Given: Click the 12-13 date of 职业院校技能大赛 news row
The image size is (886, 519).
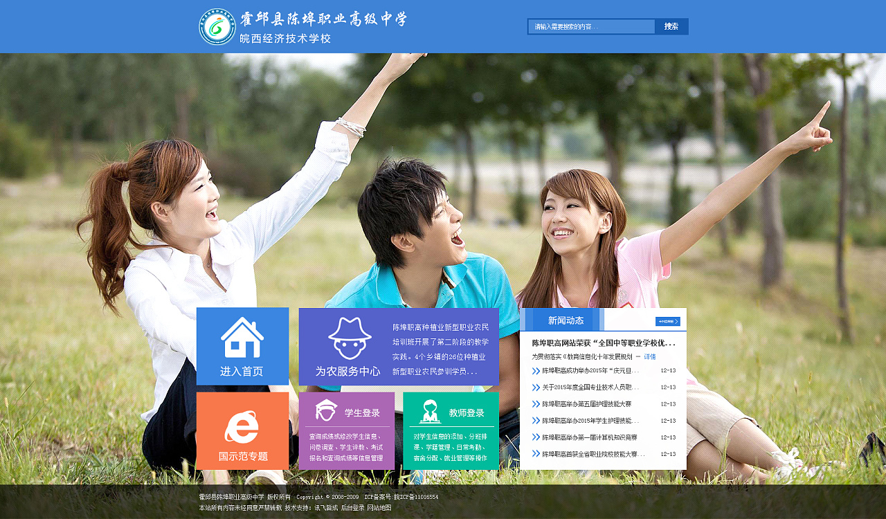Looking at the screenshot, I should [668, 454].
